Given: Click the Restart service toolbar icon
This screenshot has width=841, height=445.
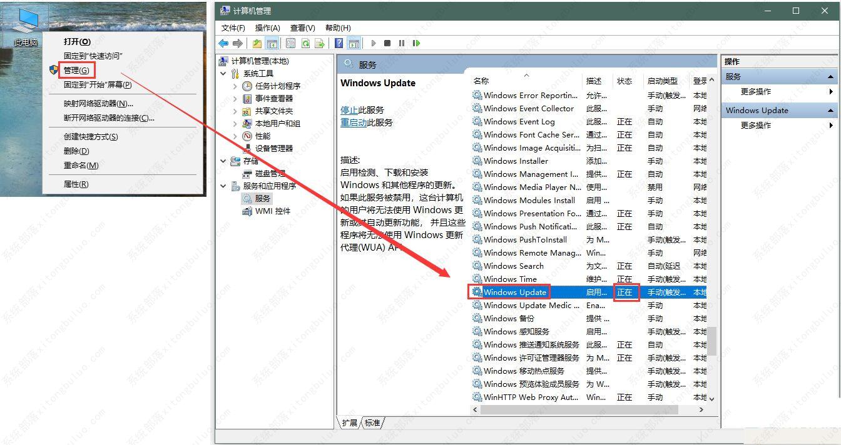Looking at the screenshot, I should tap(416, 43).
